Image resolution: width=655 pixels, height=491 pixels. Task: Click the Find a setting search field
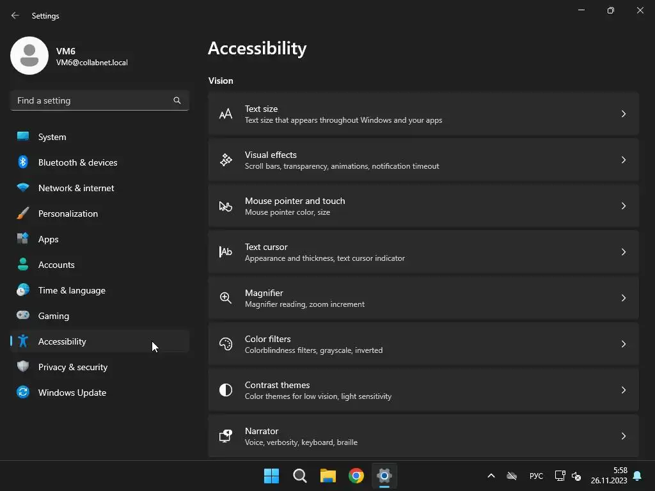point(100,100)
